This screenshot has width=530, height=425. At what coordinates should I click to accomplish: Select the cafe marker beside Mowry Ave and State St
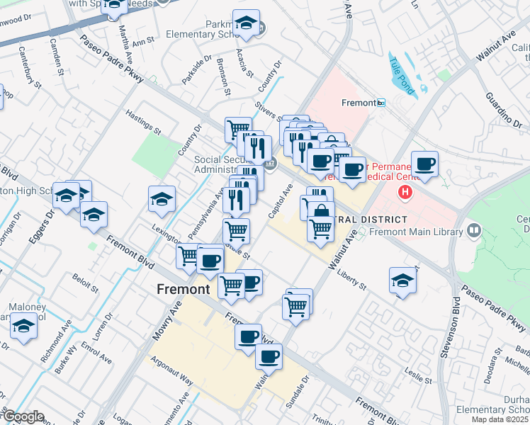click(210, 263)
